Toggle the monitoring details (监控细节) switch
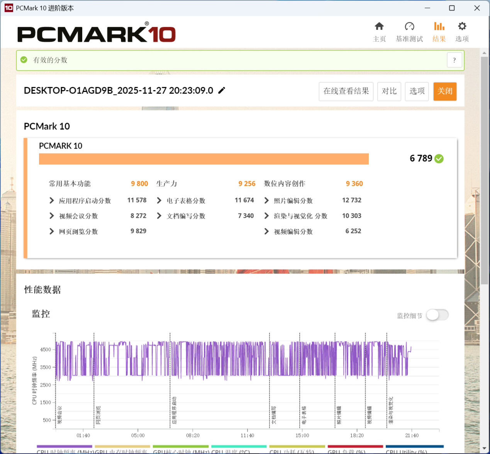Screen dimensions: 490x454 click(437, 315)
